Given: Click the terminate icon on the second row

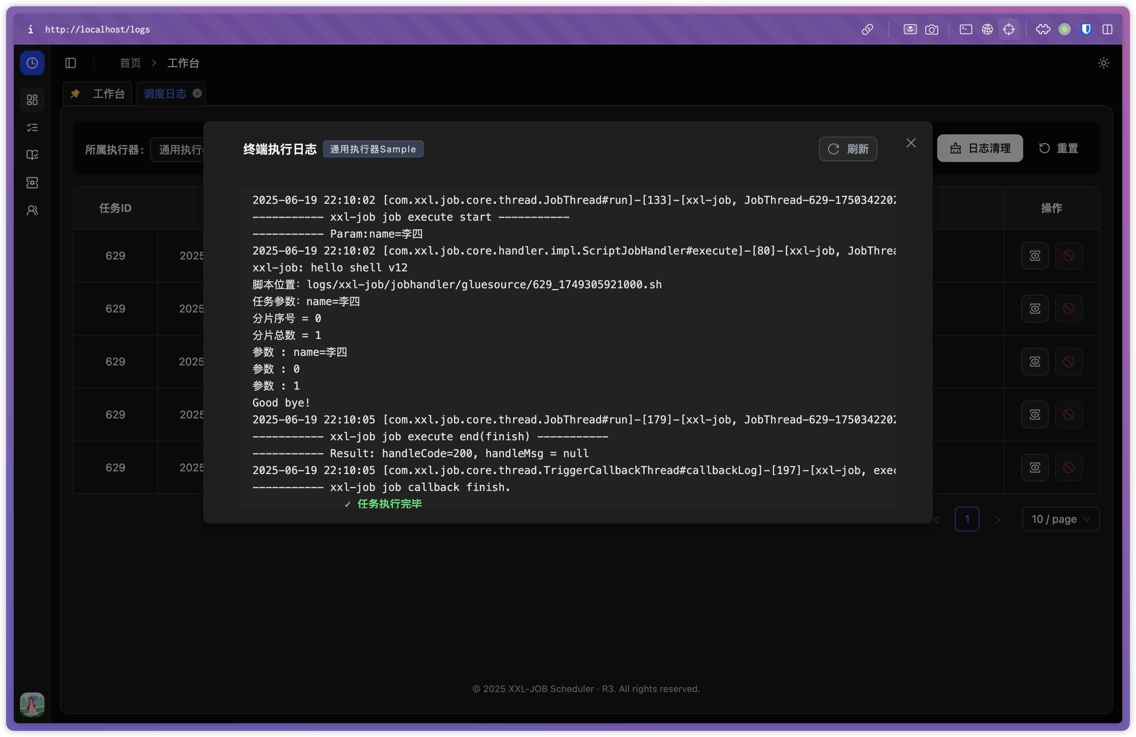Looking at the screenshot, I should 1069,308.
